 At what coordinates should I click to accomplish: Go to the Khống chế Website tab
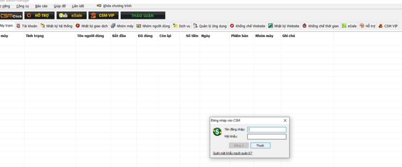pos(248,26)
